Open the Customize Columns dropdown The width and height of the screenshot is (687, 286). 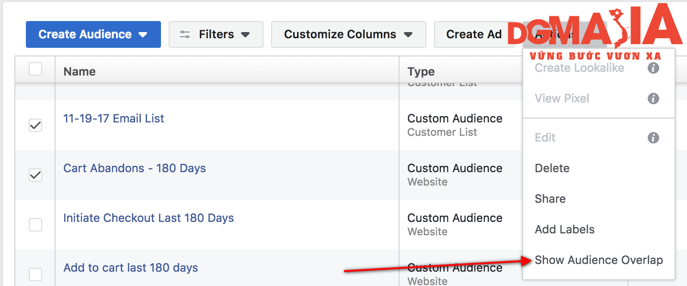[349, 34]
